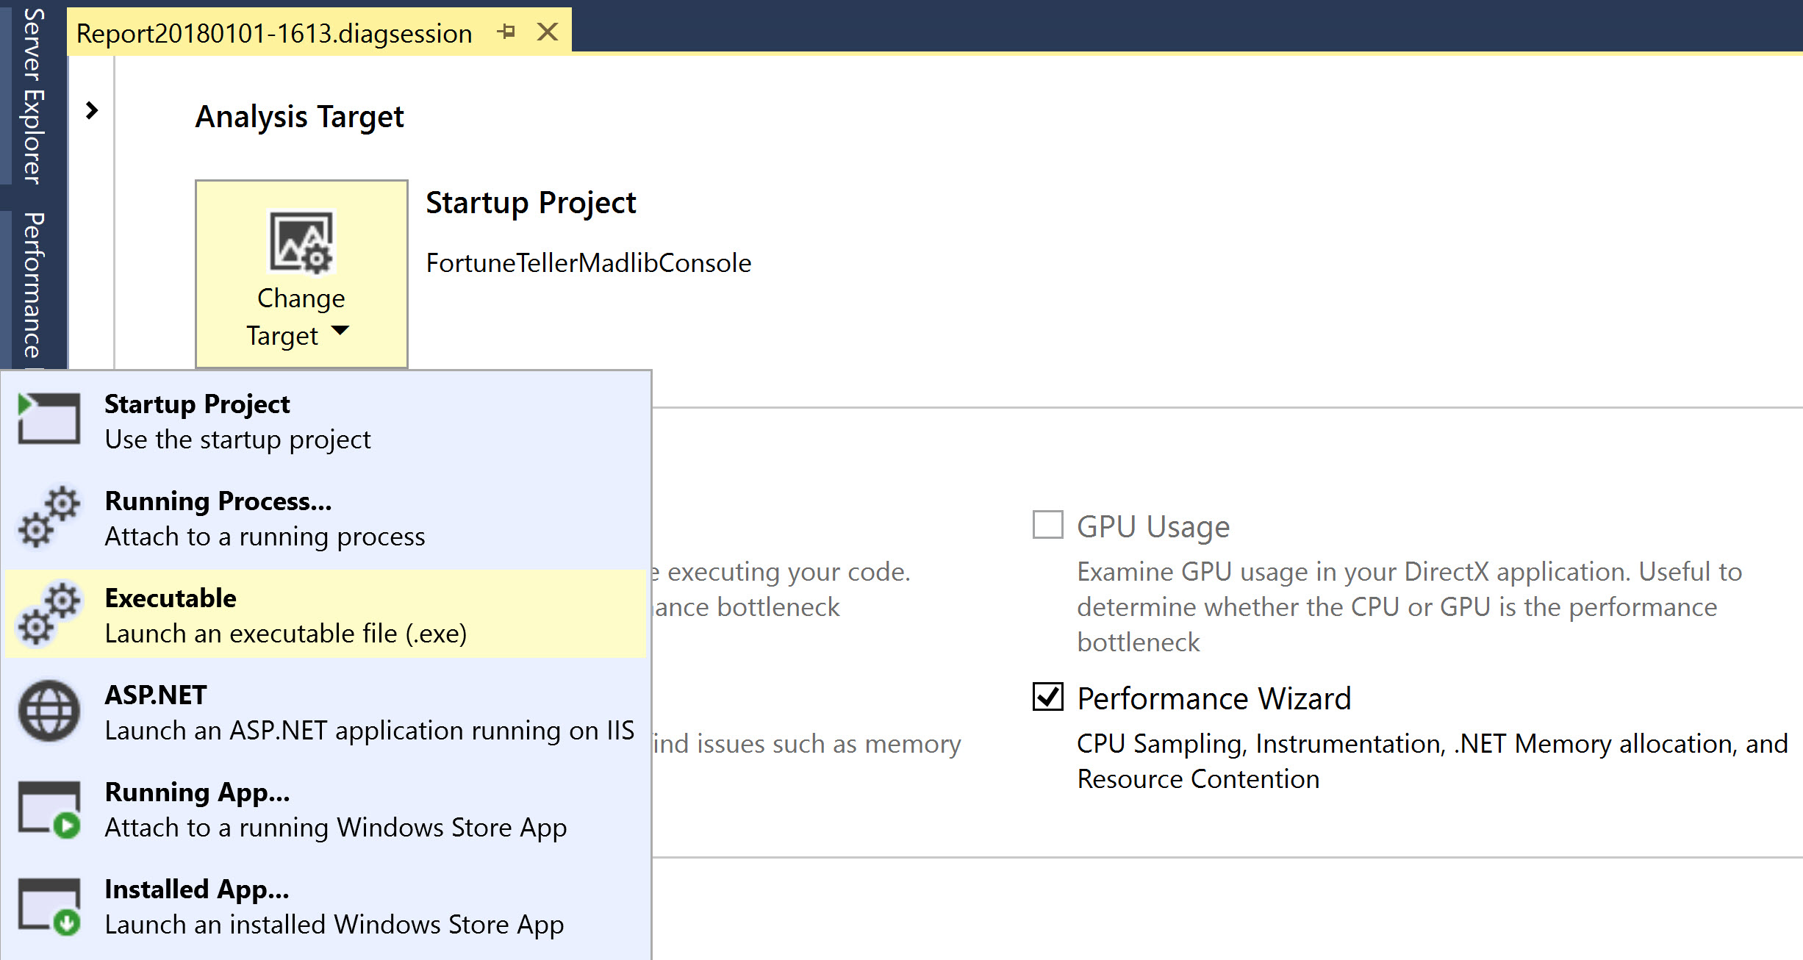Click the Performance Wizard label

pos(1214,698)
